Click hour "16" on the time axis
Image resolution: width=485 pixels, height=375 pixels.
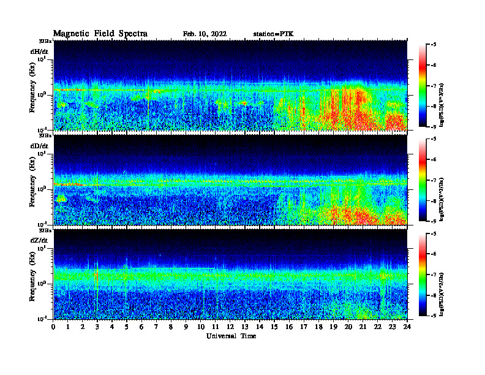click(289, 327)
